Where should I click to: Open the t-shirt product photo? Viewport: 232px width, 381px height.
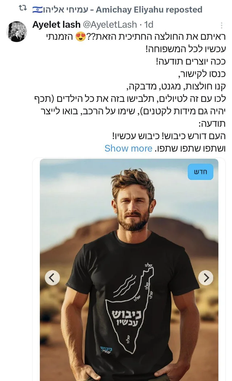point(129,270)
